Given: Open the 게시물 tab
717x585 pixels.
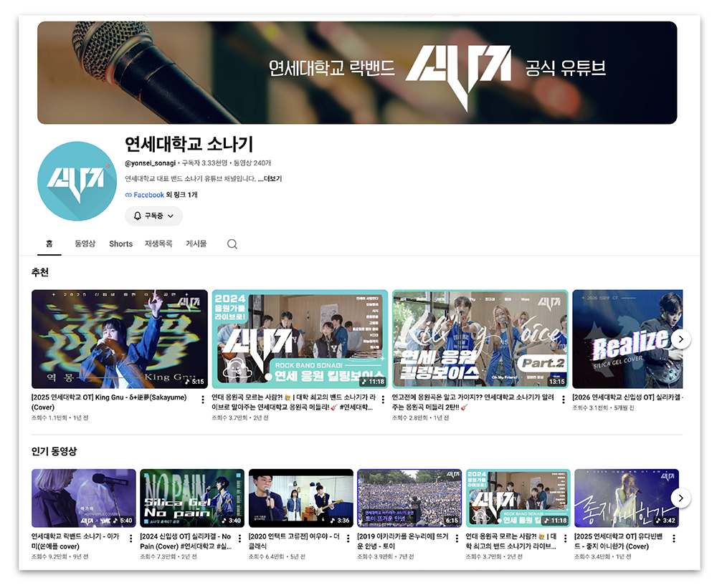Looking at the screenshot, I should 196,244.
